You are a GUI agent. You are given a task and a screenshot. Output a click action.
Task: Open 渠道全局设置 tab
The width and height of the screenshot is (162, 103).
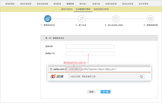point(128,4)
